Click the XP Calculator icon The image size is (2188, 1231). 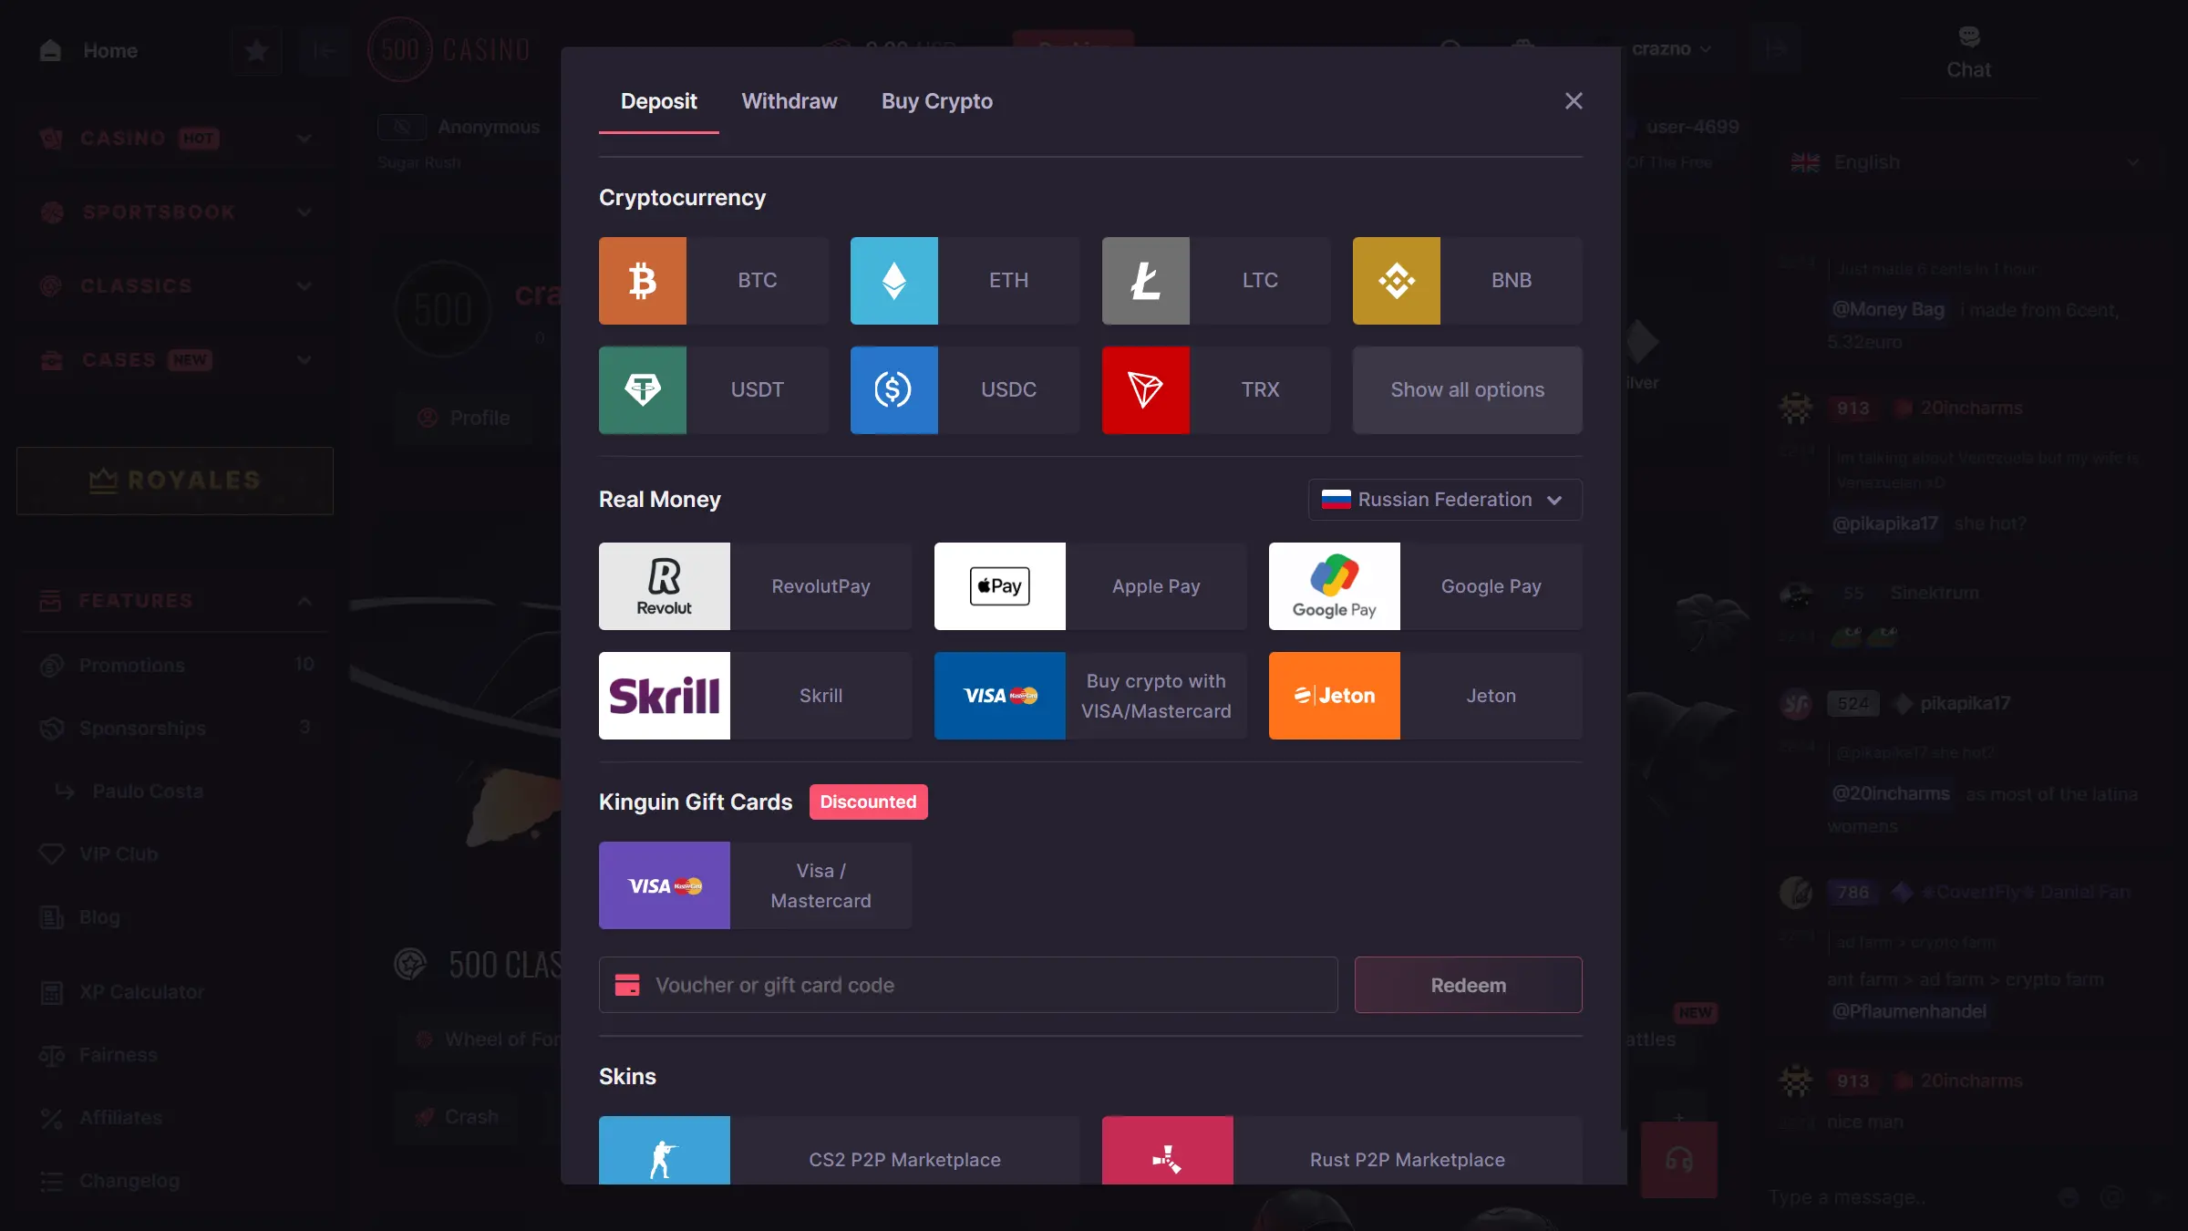[52, 992]
